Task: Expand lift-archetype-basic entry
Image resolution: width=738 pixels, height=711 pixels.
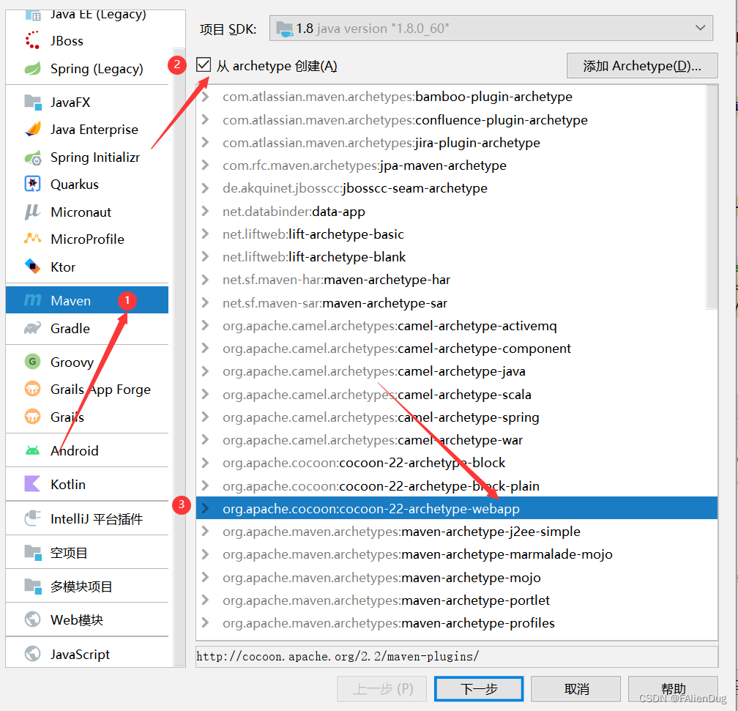Action: point(205,234)
